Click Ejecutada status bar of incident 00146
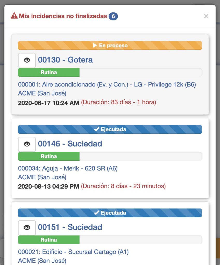The width and height of the screenshot is (220, 265). (x=110, y=129)
